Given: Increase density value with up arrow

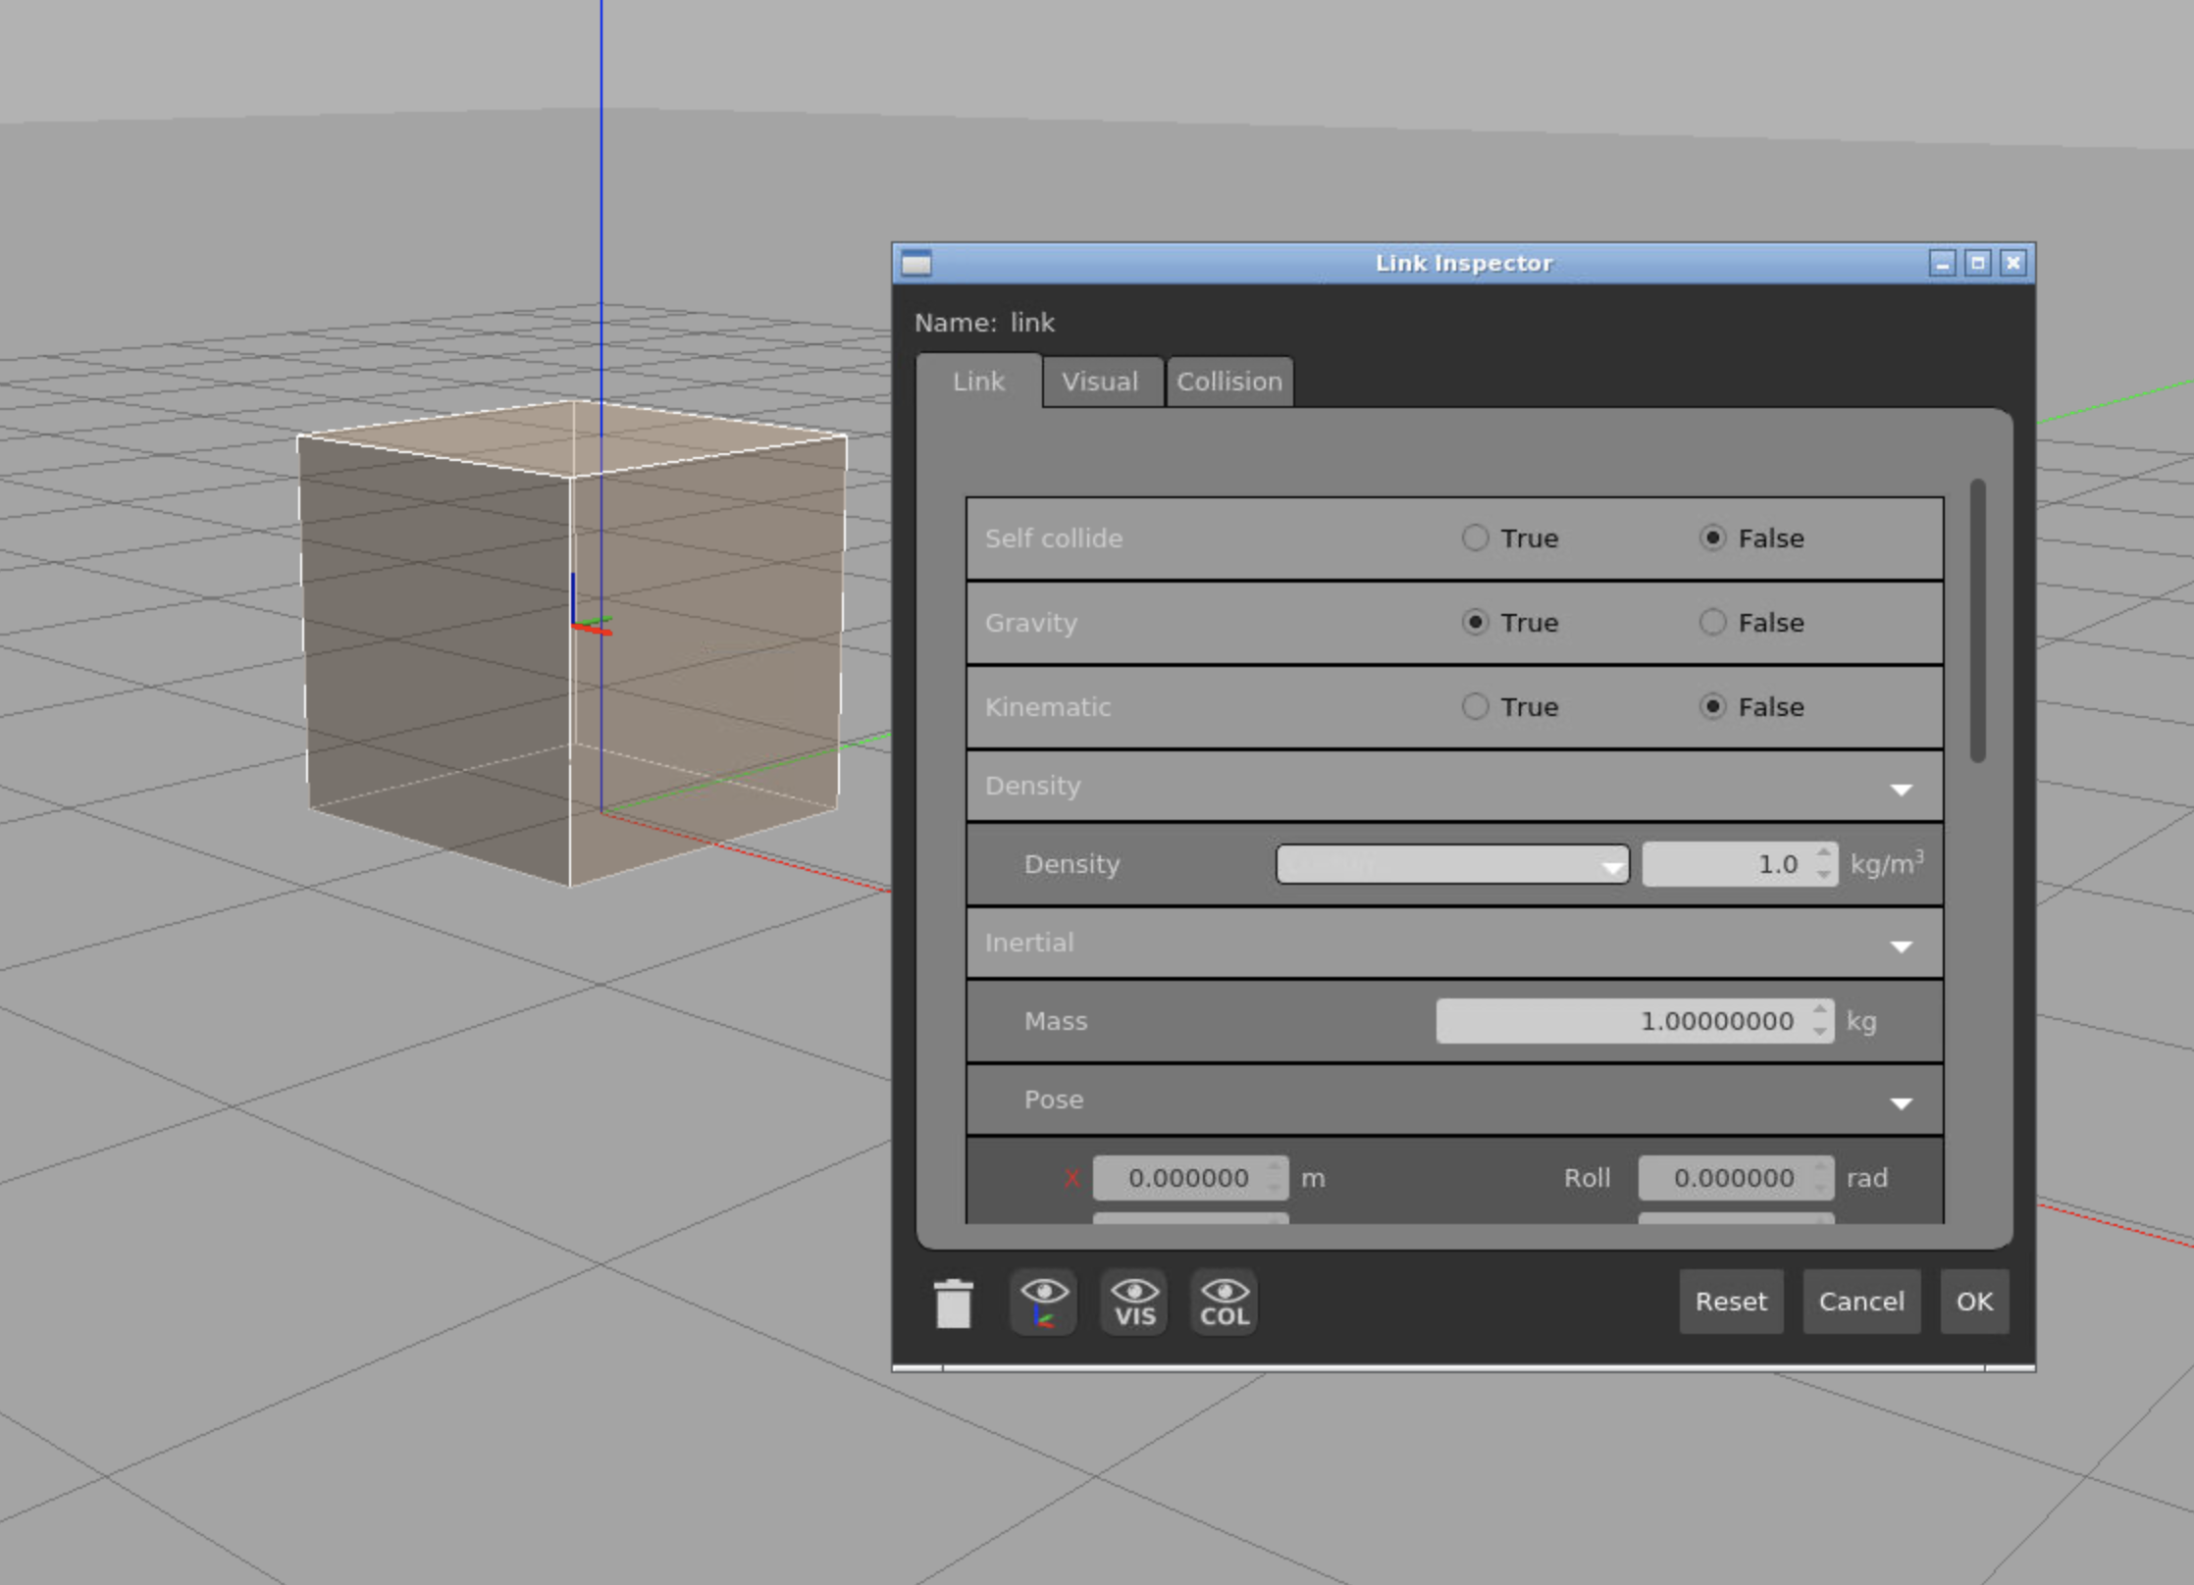Looking at the screenshot, I should (1823, 853).
